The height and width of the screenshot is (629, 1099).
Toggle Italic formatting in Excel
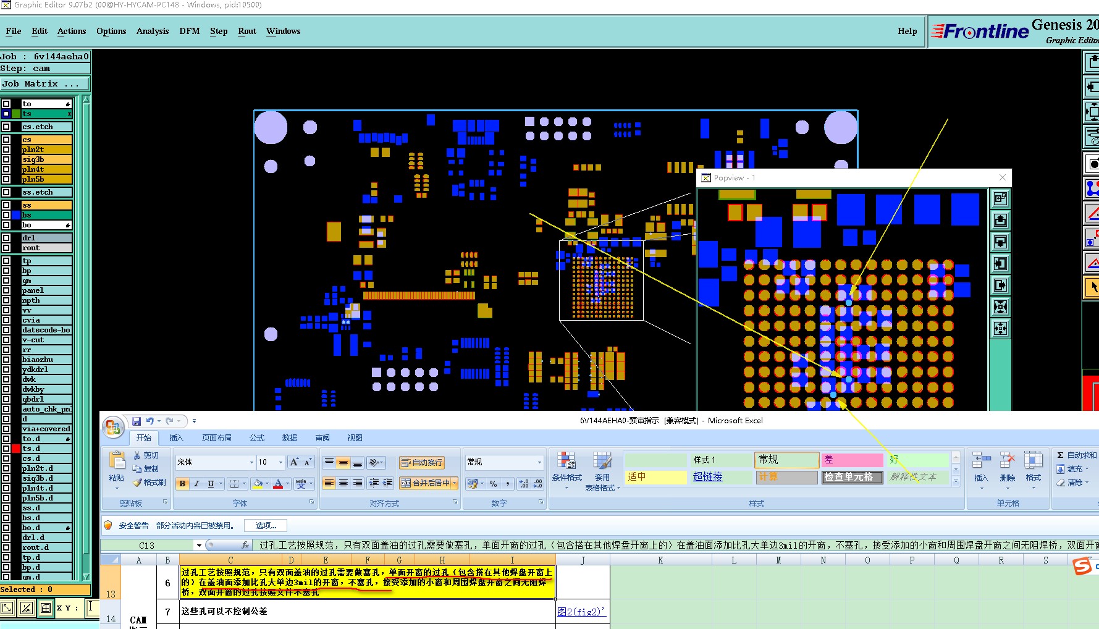pyautogui.click(x=196, y=484)
